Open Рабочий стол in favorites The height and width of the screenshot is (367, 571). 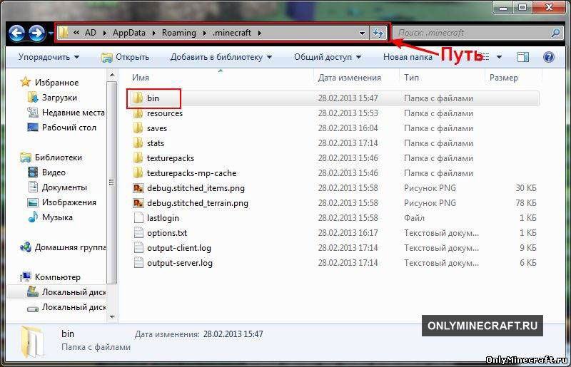point(69,128)
